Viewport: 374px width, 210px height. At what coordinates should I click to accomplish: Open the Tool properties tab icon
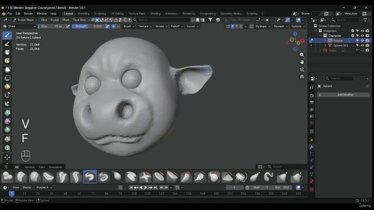pos(311,87)
